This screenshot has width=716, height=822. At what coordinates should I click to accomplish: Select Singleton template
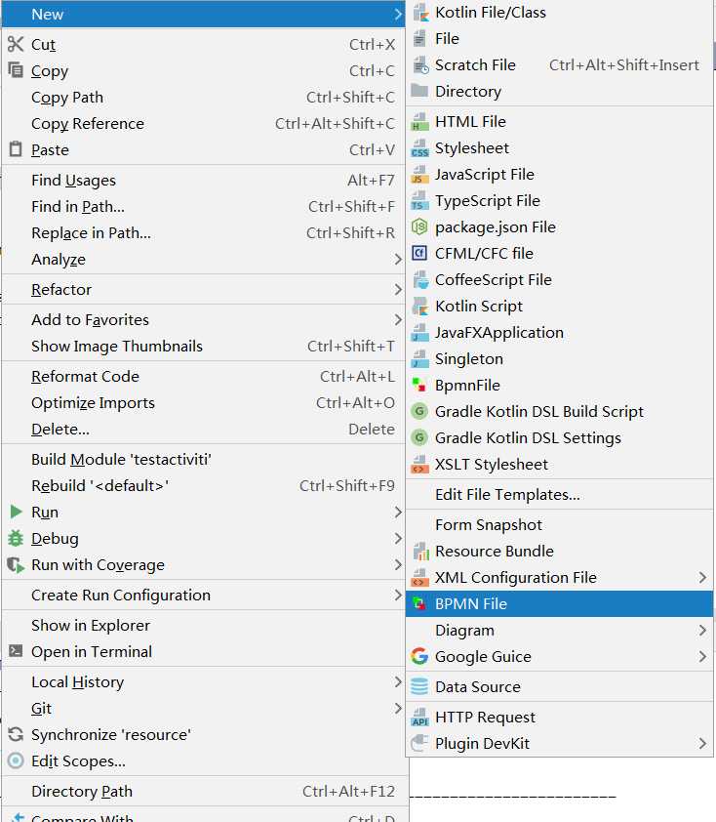559,358
